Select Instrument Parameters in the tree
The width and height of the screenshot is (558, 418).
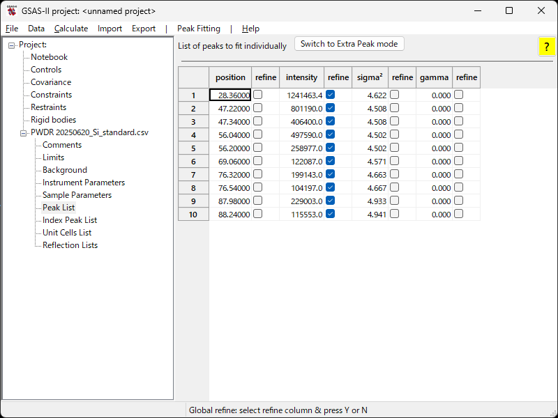84,183
